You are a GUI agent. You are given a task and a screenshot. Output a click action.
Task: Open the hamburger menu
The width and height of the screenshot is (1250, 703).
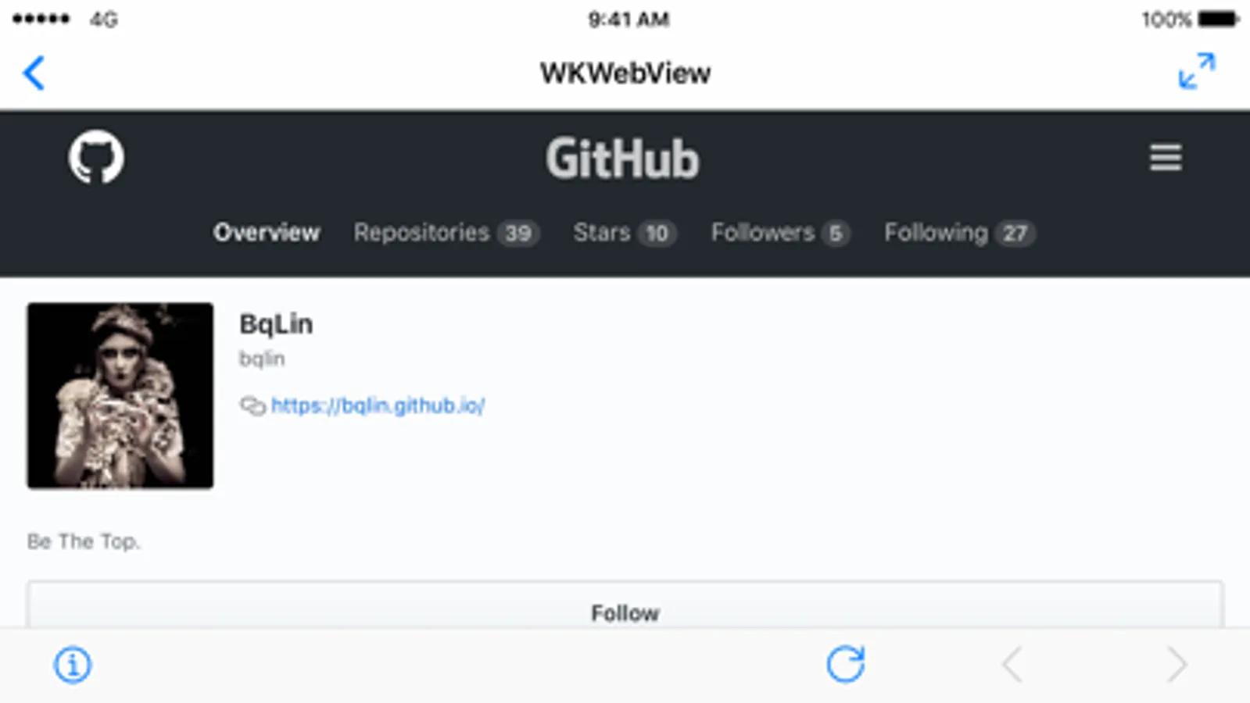1166,157
